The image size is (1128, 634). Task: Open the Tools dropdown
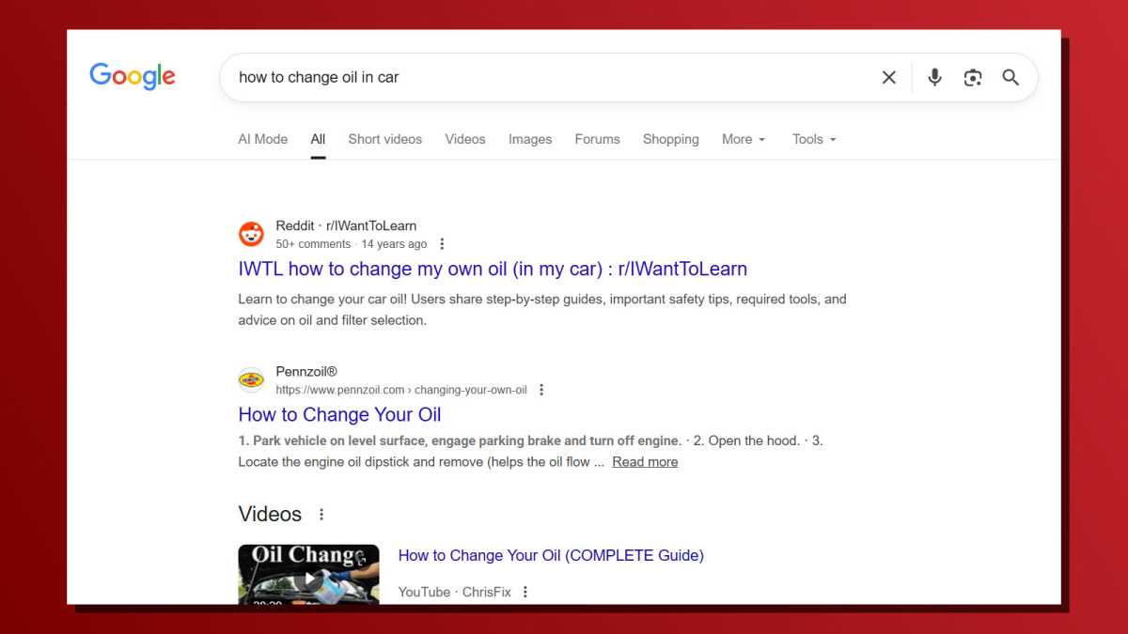pos(814,139)
